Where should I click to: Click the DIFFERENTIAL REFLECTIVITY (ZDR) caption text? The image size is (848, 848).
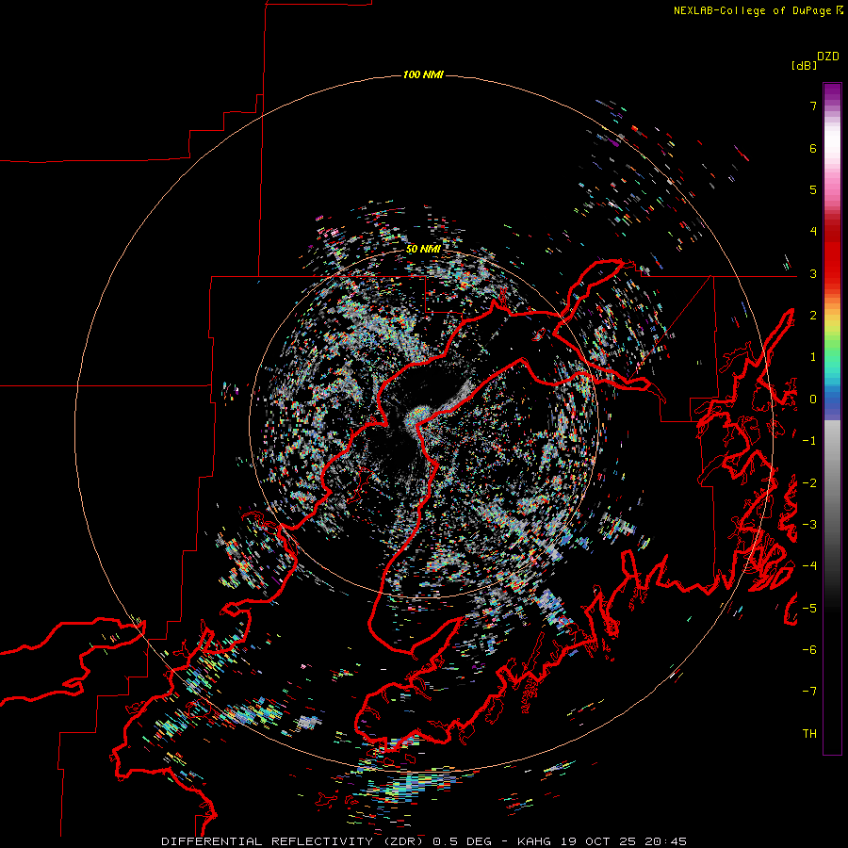click(294, 841)
